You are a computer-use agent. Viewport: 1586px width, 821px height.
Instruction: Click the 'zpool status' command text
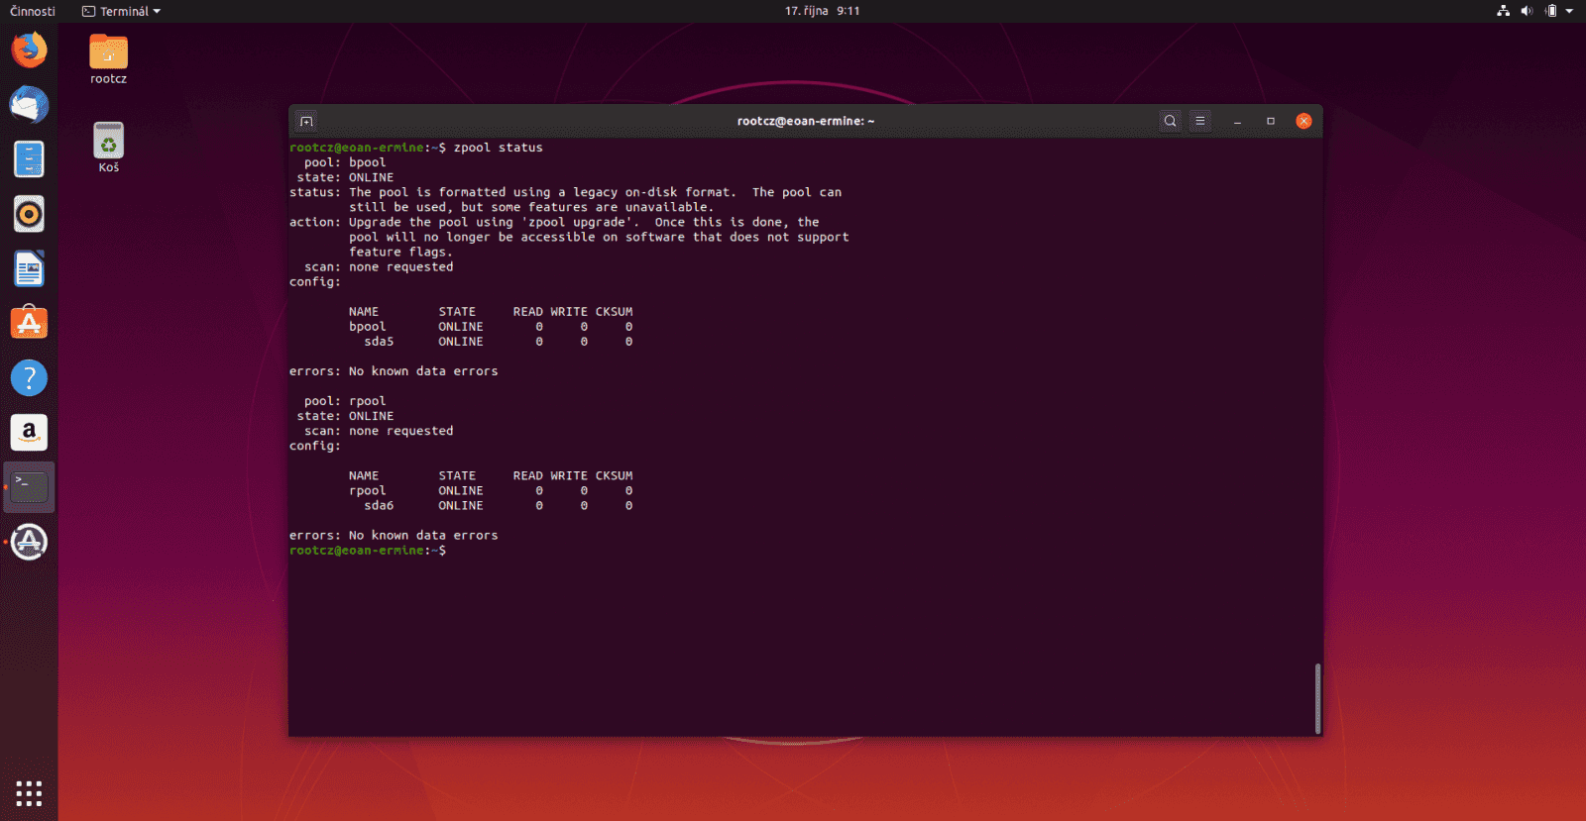pos(498,148)
